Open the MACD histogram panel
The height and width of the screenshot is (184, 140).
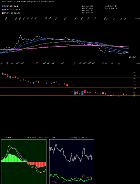click(x=24, y=162)
